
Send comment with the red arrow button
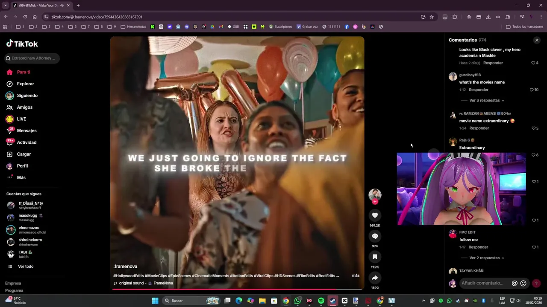536,283
